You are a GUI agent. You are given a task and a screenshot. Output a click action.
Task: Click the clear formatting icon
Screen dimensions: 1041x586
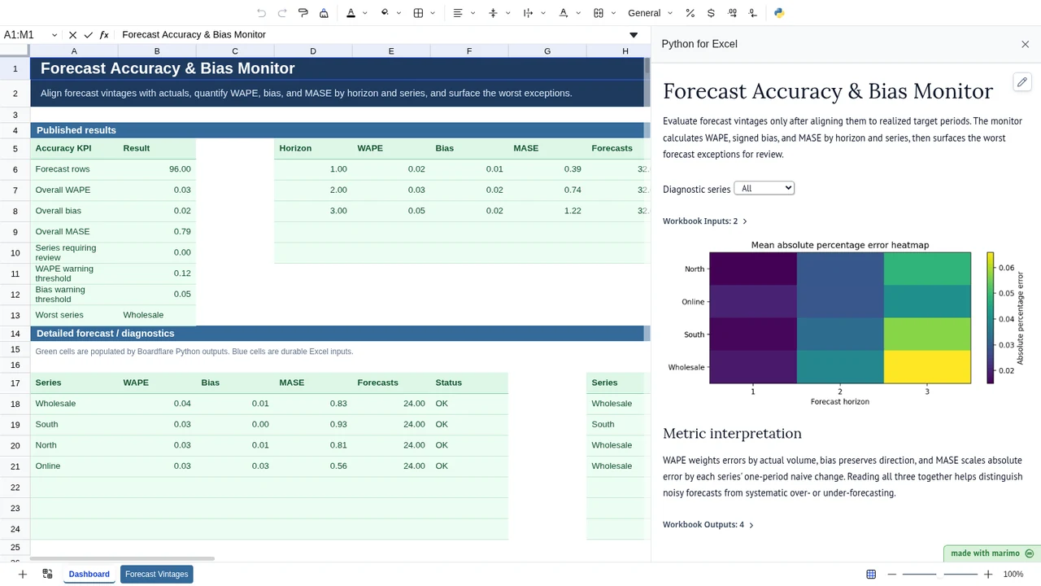point(324,13)
